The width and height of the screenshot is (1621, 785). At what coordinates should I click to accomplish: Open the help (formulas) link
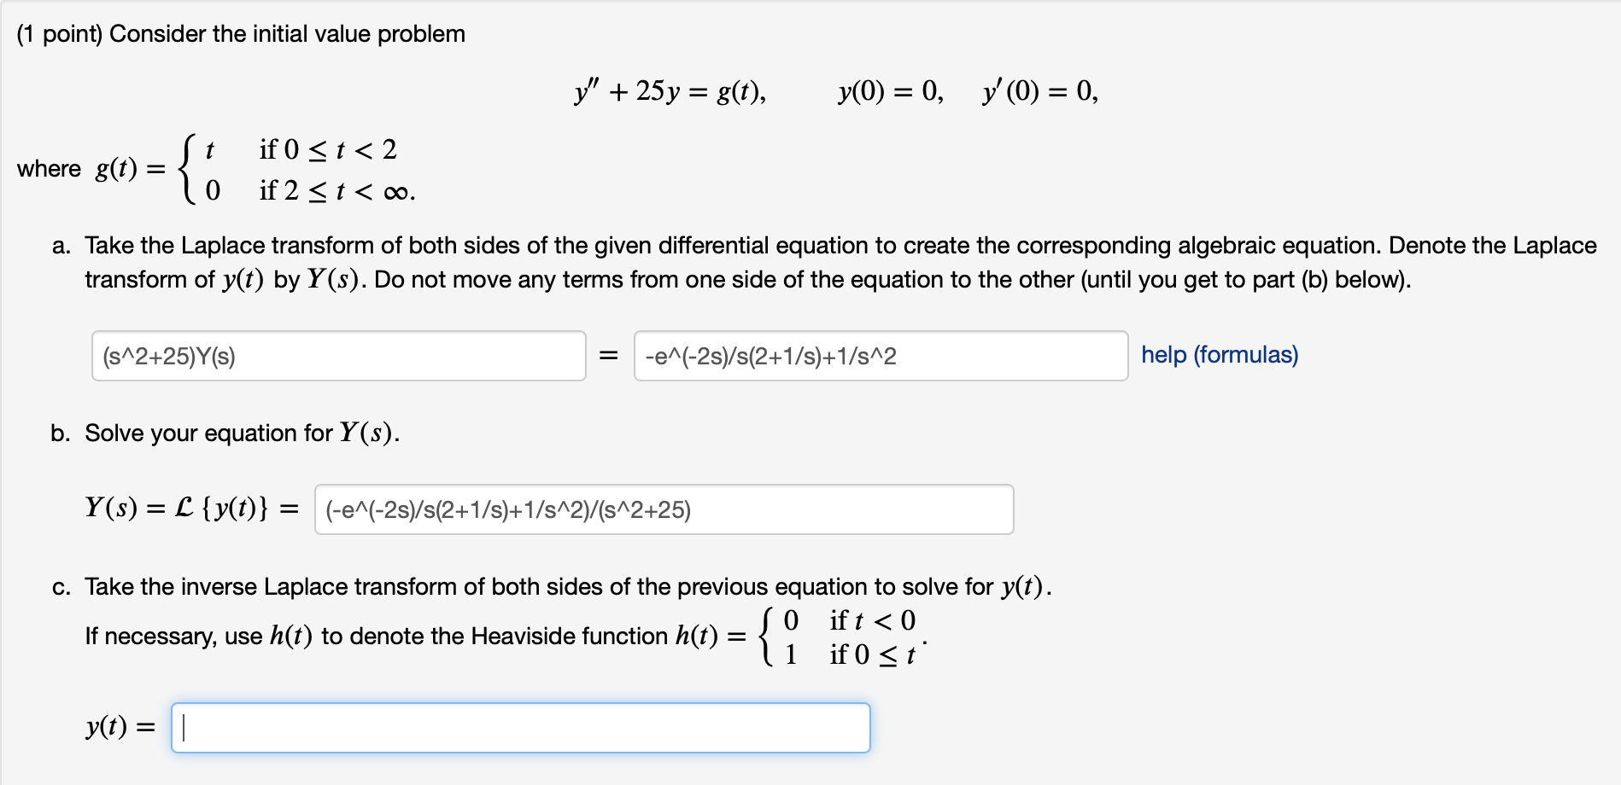click(x=1219, y=355)
